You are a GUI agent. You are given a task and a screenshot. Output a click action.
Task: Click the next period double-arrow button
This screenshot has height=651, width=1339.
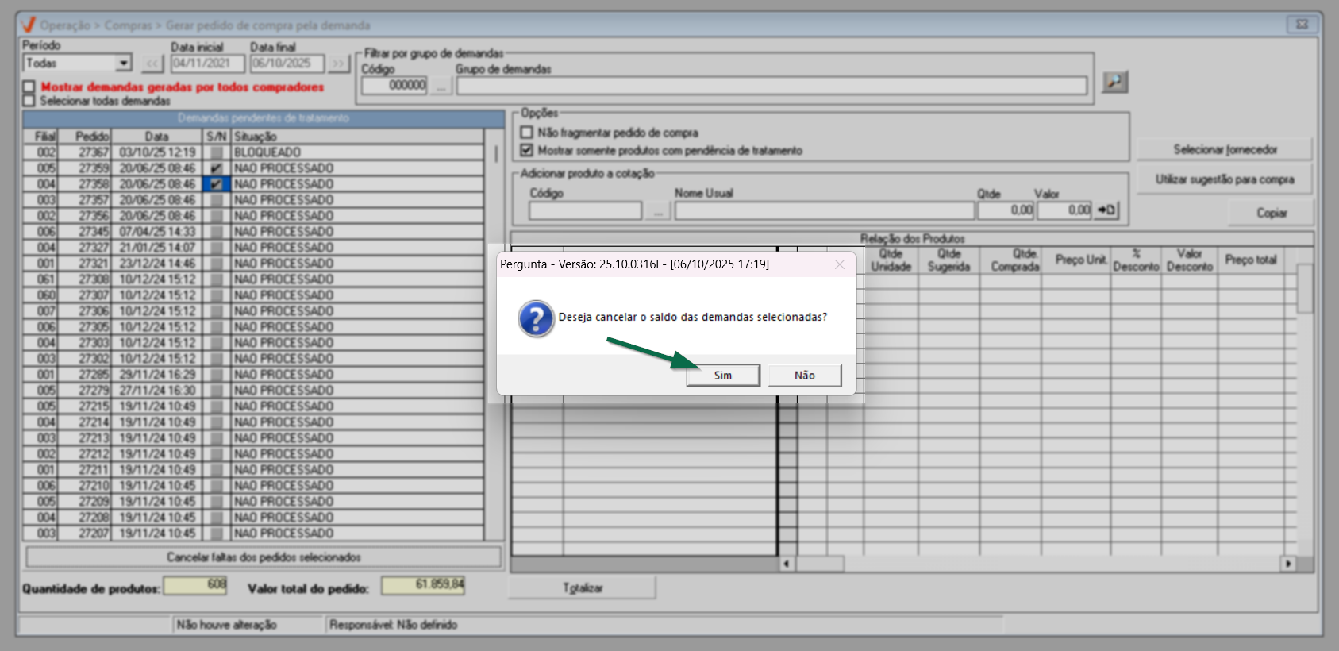[x=339, y=64]
